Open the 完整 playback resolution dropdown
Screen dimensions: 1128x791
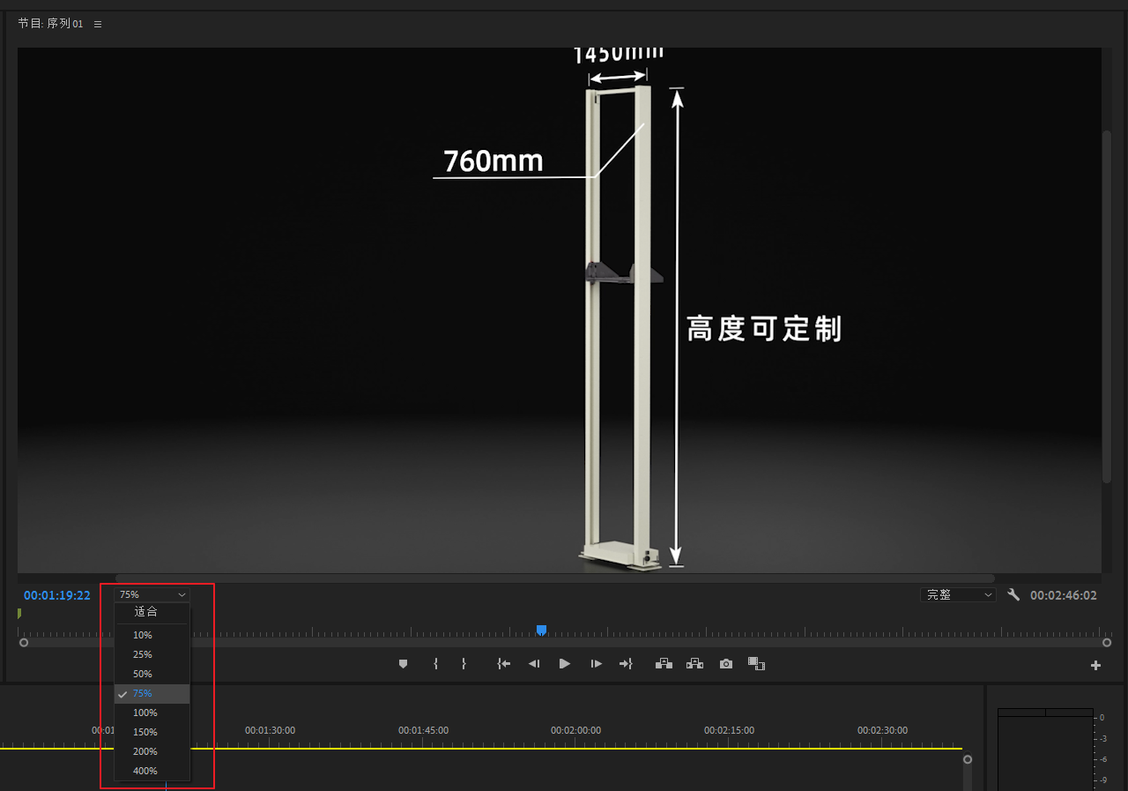click(x=957, y=595)
